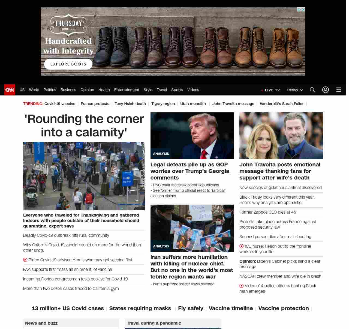Click the CNN logo icon

click(x=10, y=90)
